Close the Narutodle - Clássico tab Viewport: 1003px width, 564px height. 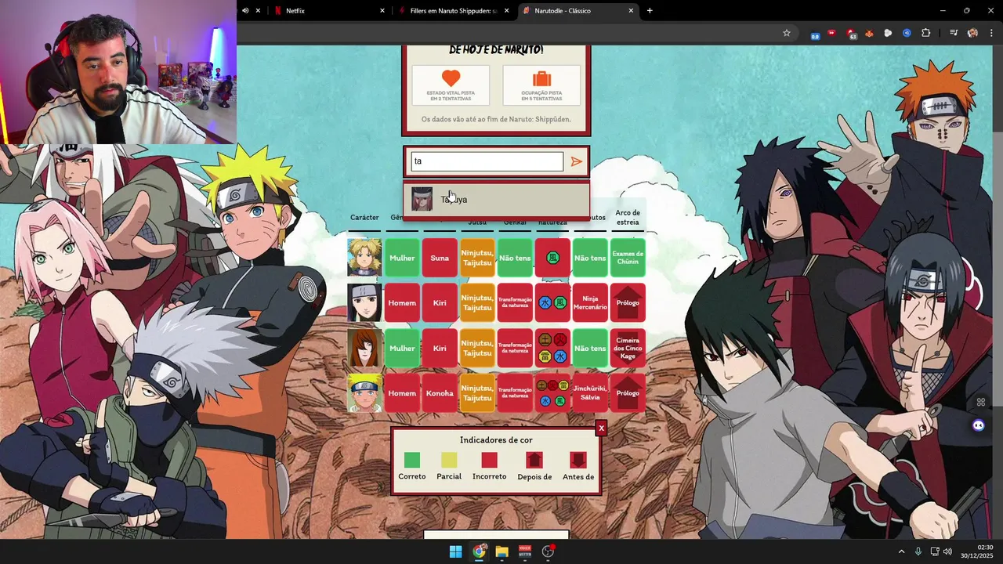click(631, 11)
